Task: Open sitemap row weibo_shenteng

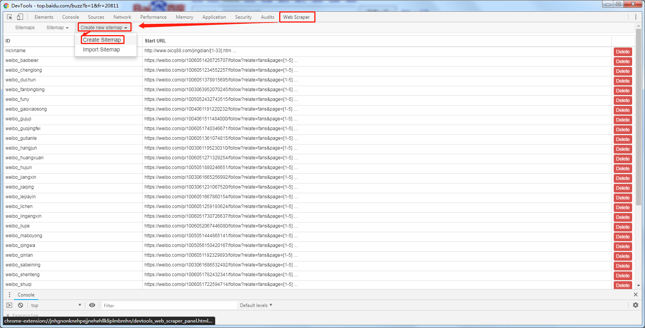Action: 319,276
